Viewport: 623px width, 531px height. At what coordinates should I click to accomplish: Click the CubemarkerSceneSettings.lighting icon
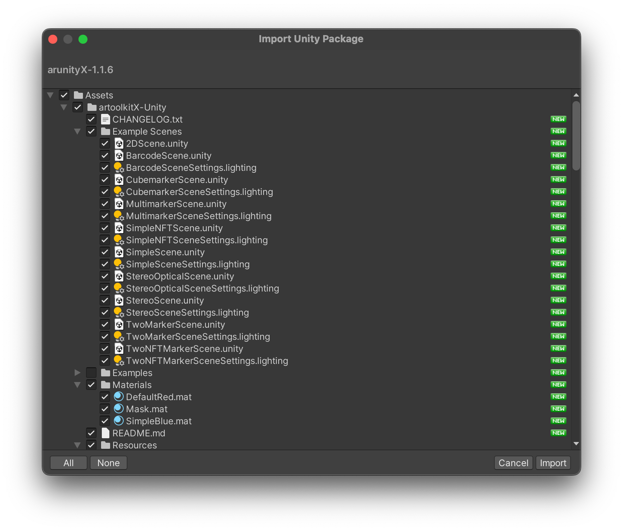(119, 192)
